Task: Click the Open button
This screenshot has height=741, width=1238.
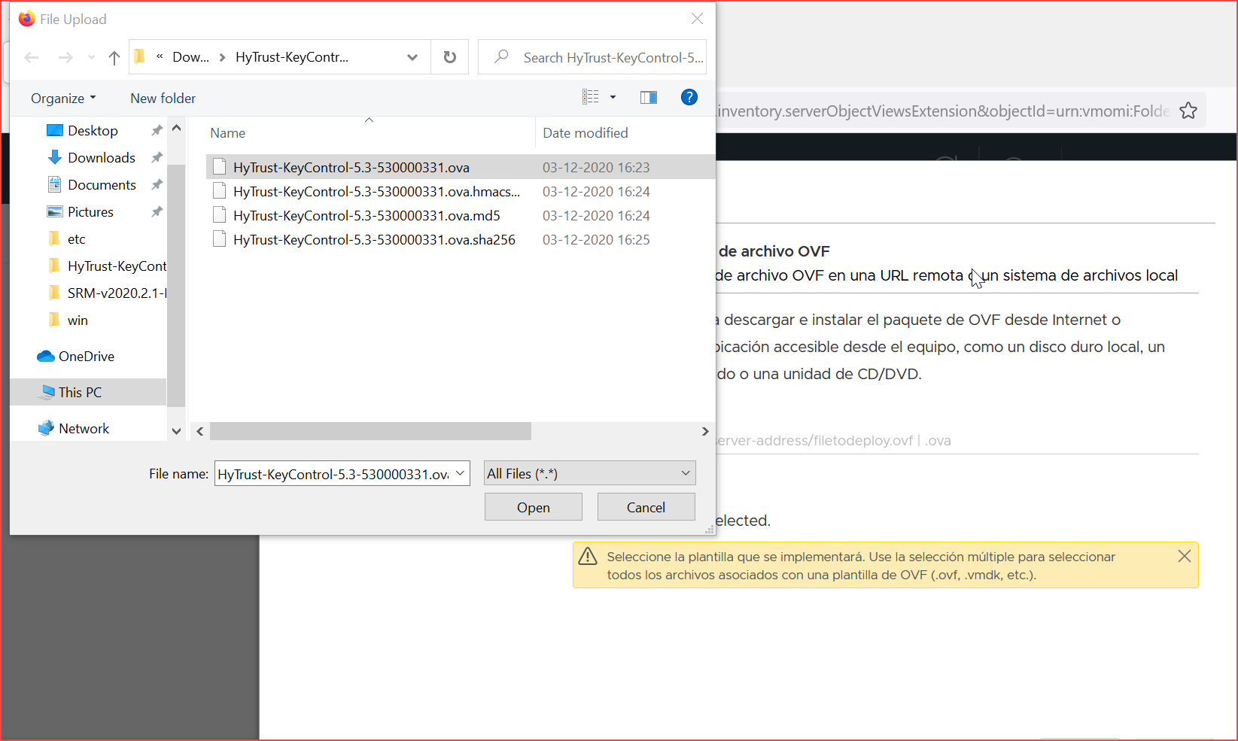Action: tap(534, 507)
